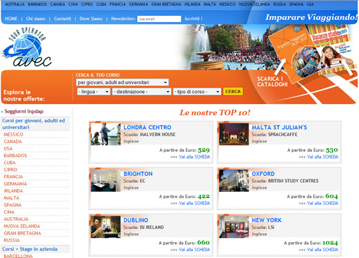Open the destinazione dropdown
Image resolution: width=359 pixels, height=258 pixels.
pyautogui.click(x=142, y=92)
